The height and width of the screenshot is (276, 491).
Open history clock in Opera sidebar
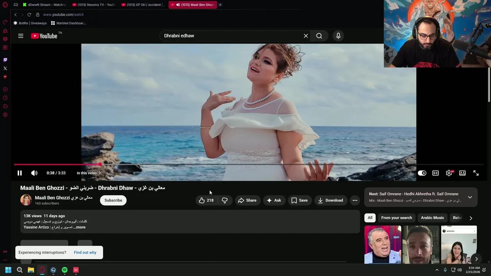(5, 98)
